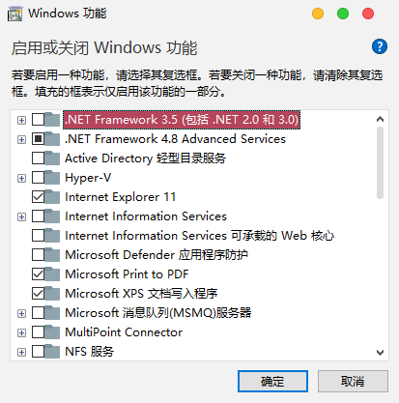This screenshot has height=403, width=399.
Task: Click folder icon next to MultiPoint Connector
Action: click(52, 332)
